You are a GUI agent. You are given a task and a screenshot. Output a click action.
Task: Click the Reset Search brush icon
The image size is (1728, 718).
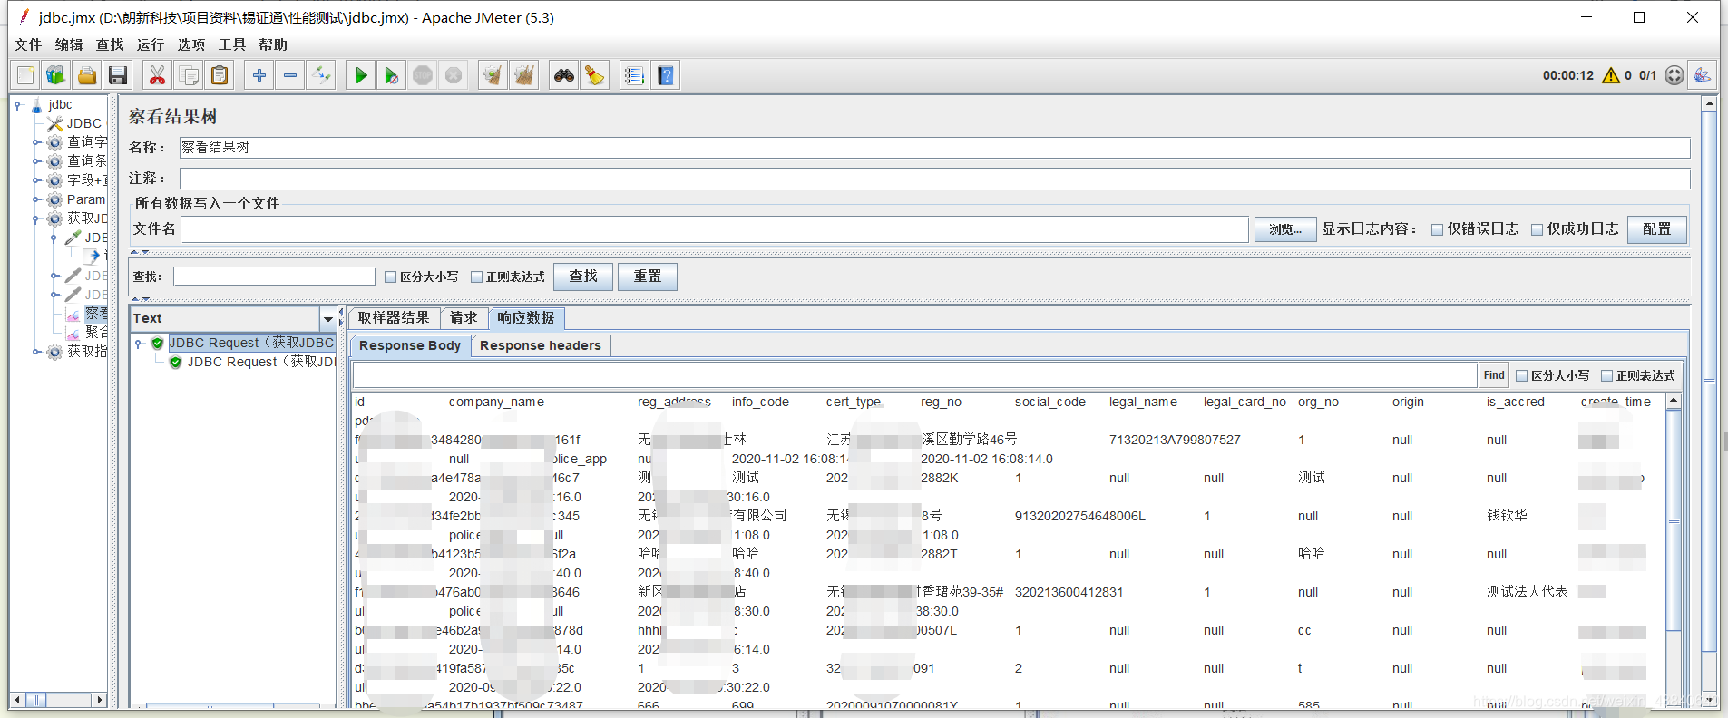click(595, 75)
